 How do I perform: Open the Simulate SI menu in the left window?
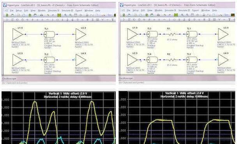pyautogui.click(x=53, y=10)
